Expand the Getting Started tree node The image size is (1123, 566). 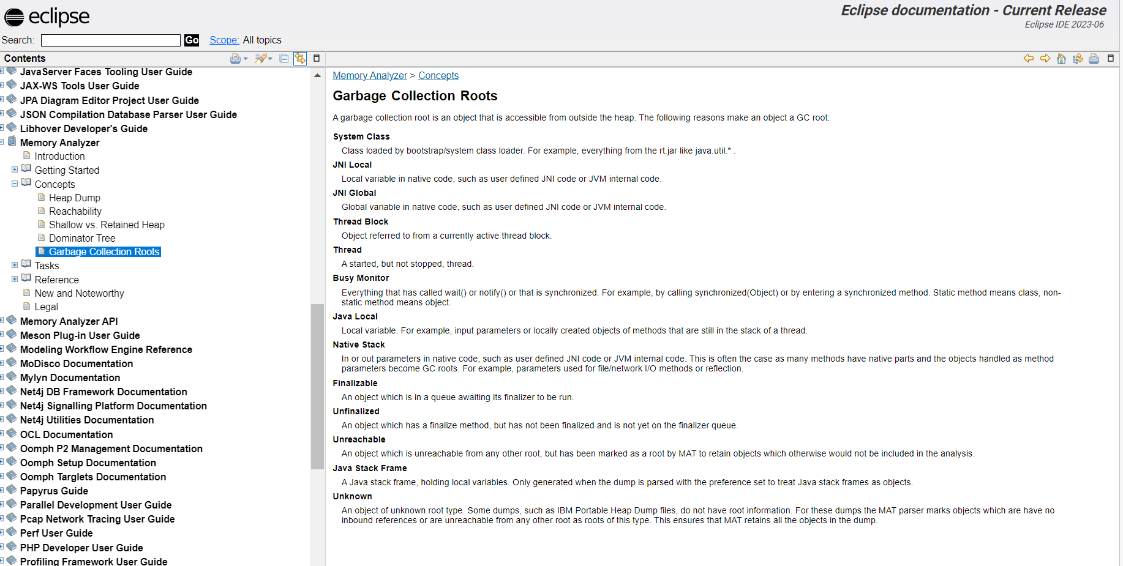15,169
